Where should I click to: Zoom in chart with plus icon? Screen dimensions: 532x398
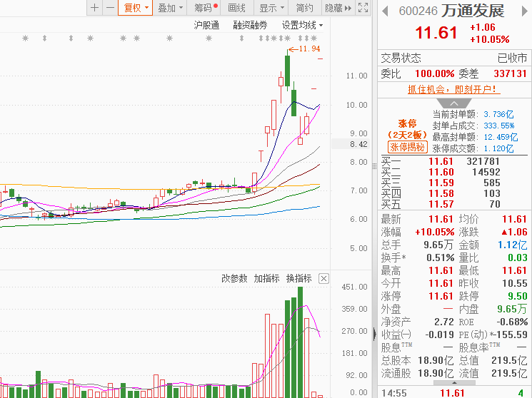[95, 7]
